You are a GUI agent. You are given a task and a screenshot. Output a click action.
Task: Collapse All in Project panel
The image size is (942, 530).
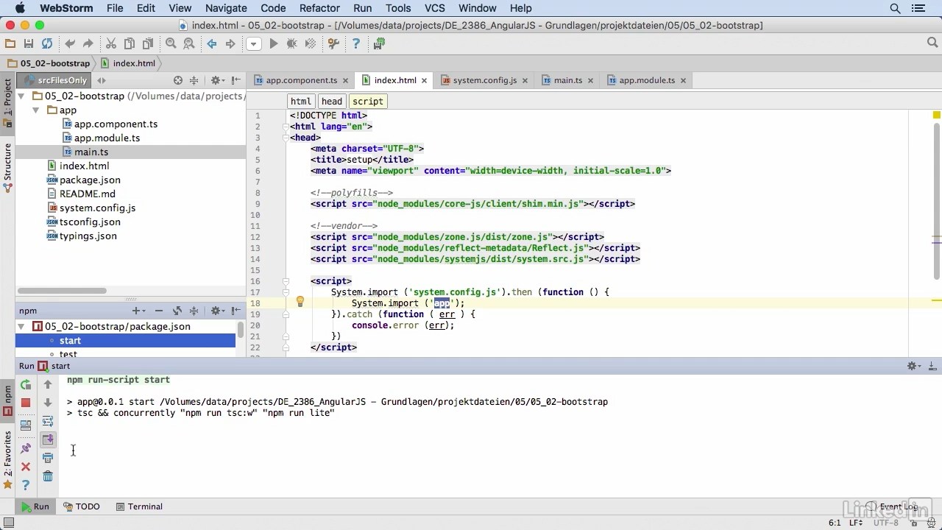coord(194,80)
